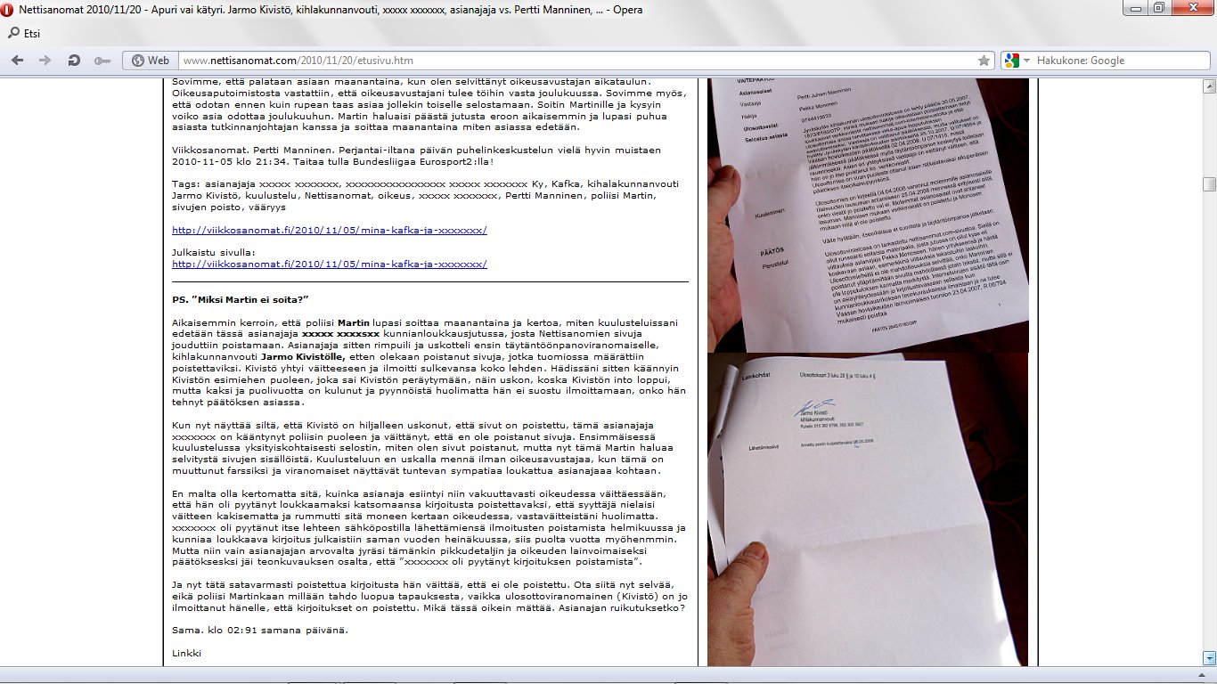Open the Etsi menu item
Image resolution: width=1217 pixels, height=684 pixels.
[32, 34]
